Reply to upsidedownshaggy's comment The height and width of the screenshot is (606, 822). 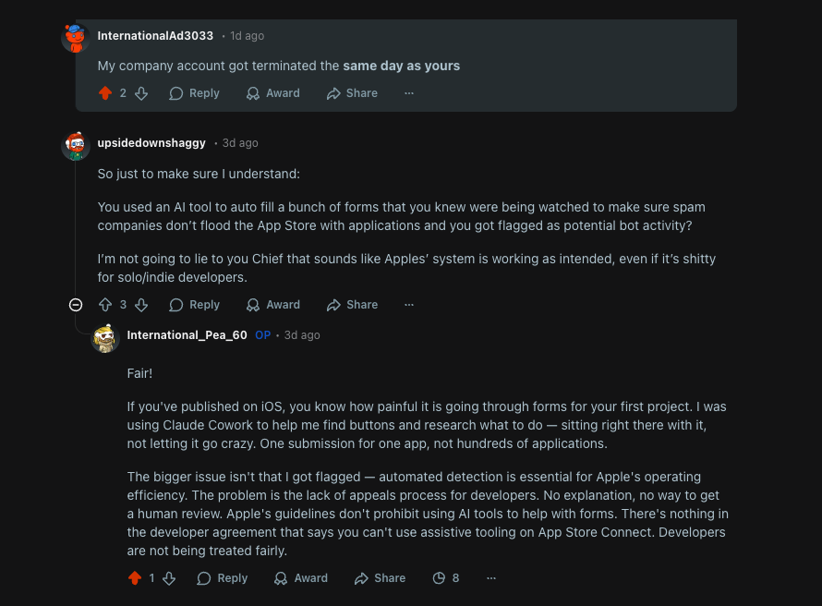tap(194, 304)
